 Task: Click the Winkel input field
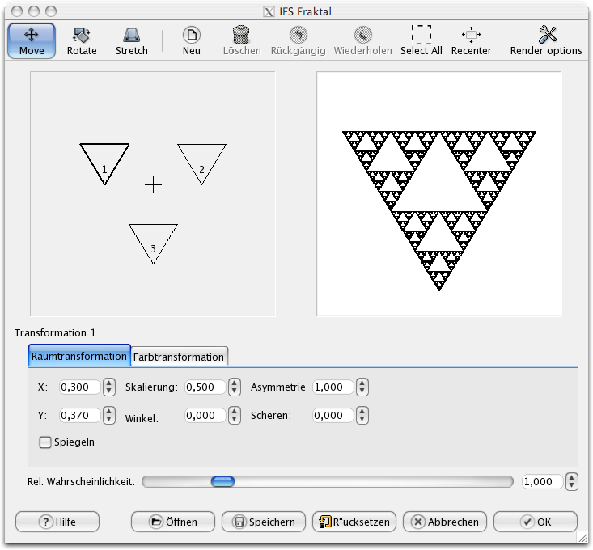[205, 416]
